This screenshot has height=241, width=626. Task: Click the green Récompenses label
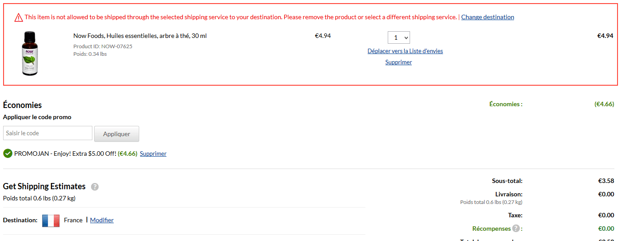click(x=491, y=229)
